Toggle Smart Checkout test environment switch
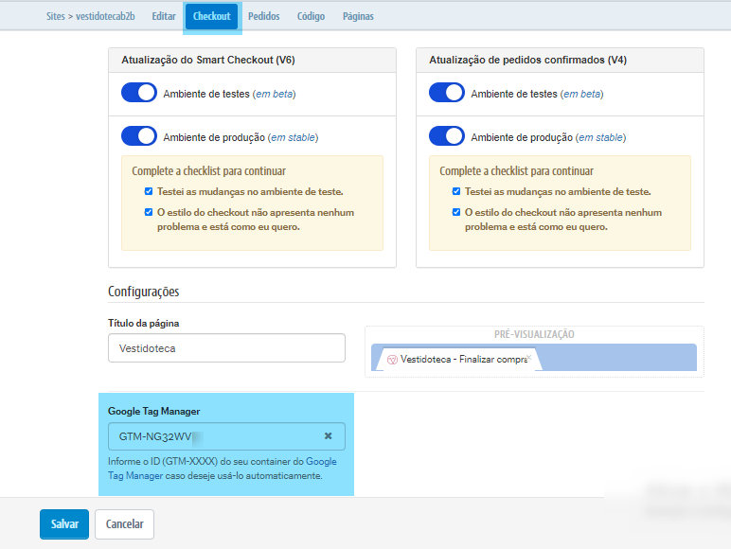The width and height of the screenshot is (731, 549). [x=139, y=93]
